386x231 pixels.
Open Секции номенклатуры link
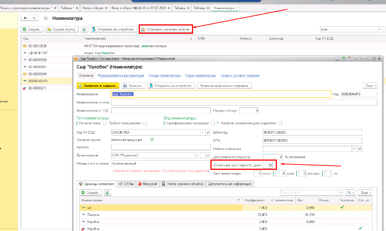(164, 76)
